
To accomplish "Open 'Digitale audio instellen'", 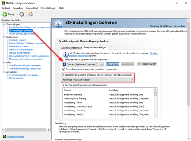I will pyautogui.click(x=20, y=53).
